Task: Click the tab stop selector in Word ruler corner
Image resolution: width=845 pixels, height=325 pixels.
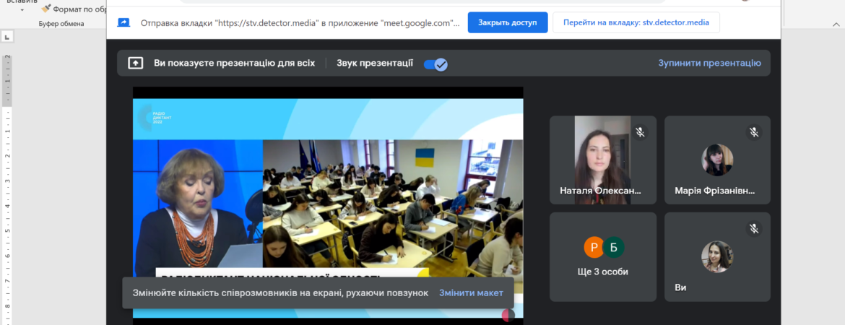Action: tap(7, 37)
